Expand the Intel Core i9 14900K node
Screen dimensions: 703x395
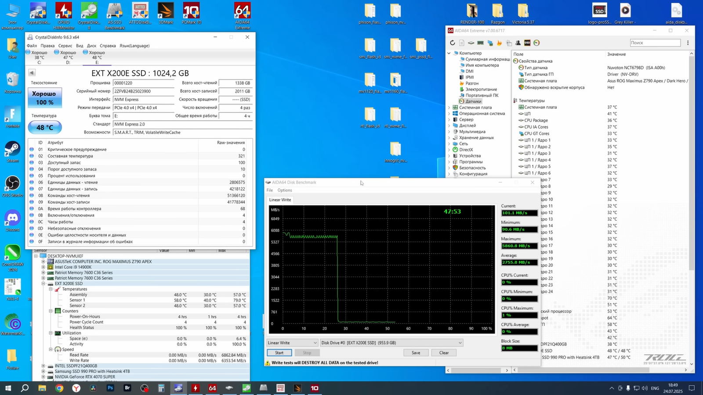[43, 267]
